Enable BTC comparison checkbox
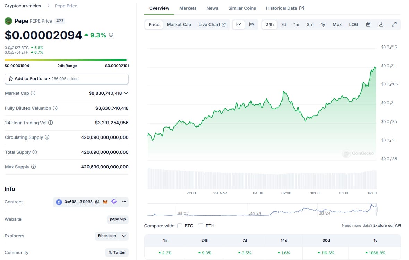 [180, 226]
